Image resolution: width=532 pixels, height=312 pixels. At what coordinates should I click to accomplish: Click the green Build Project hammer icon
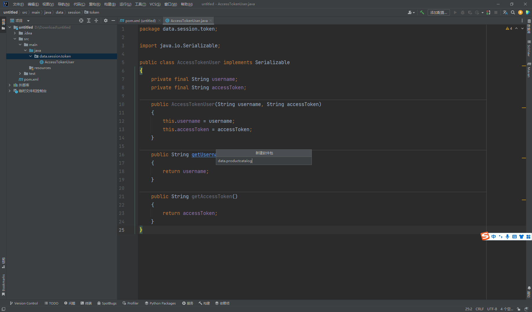[x=422, y=12]
